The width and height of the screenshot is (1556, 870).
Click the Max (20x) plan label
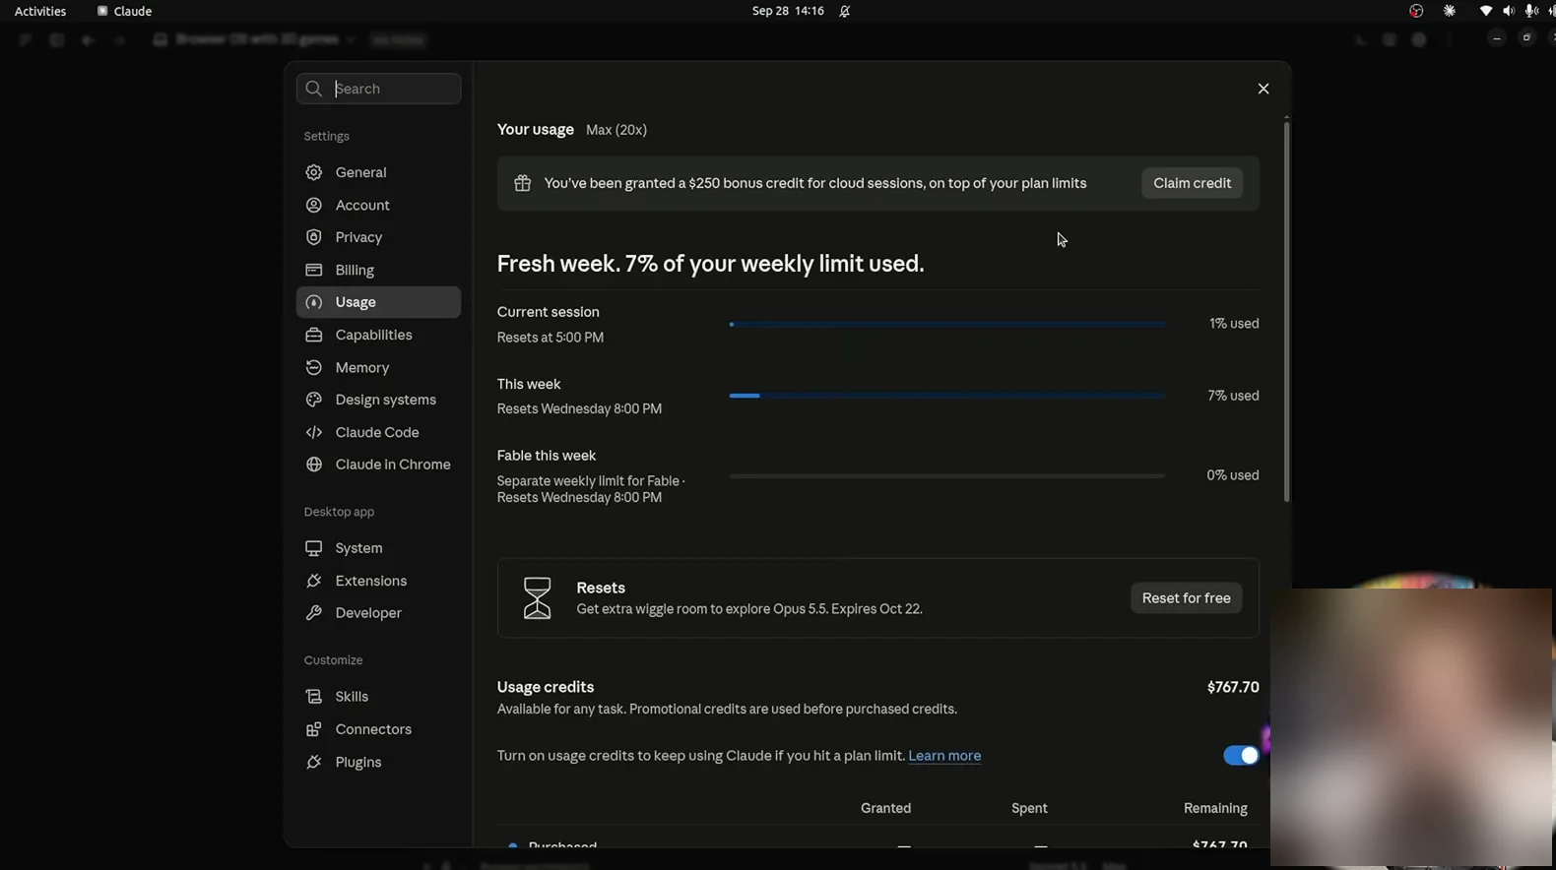click(x=616, y=130)
